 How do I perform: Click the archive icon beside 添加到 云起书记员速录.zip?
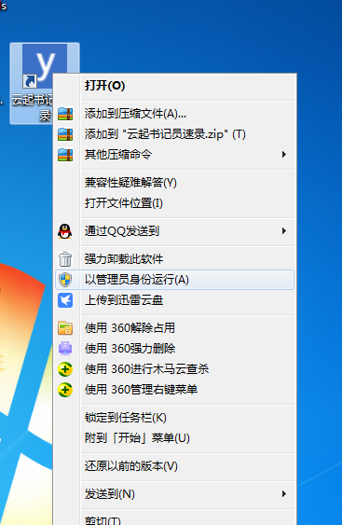click(x=65, y=134)
